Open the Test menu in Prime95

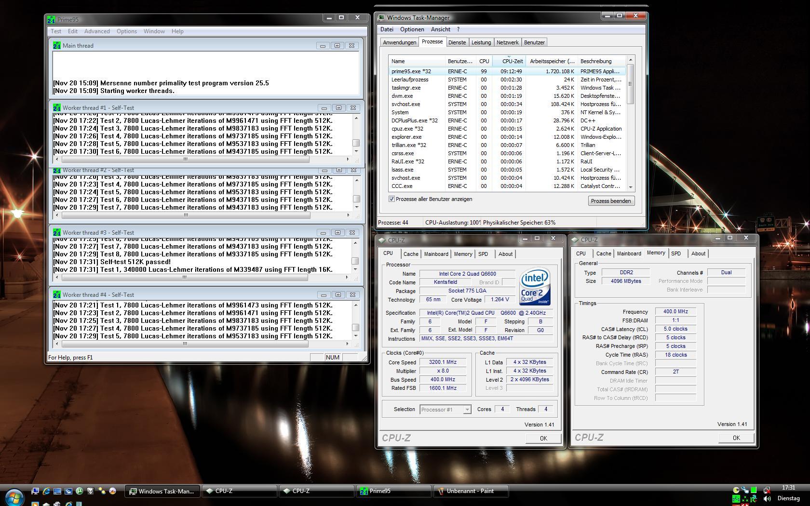[x=56, y=31]
